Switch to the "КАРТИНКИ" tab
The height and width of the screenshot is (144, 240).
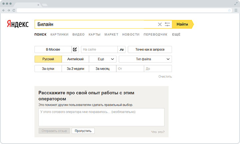[x=59, y=34]
